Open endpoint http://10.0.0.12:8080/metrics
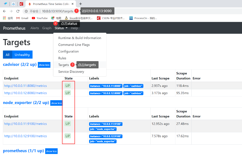242x155 pixels. pos(25,93)
